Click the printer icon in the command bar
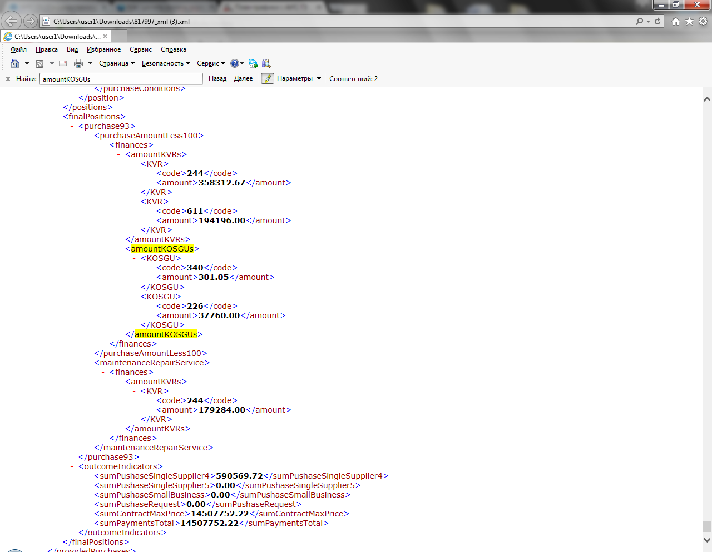 [78, 63]
